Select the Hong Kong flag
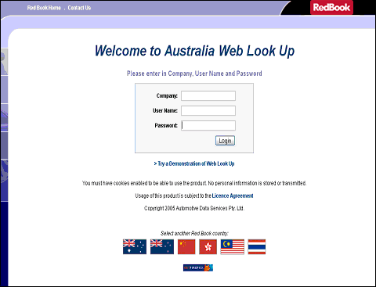 pos(208,246)
